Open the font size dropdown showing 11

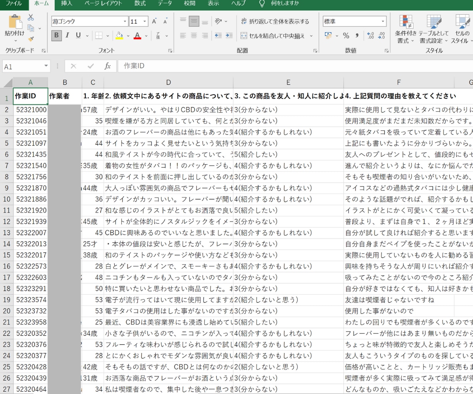[x=145, y=21]
